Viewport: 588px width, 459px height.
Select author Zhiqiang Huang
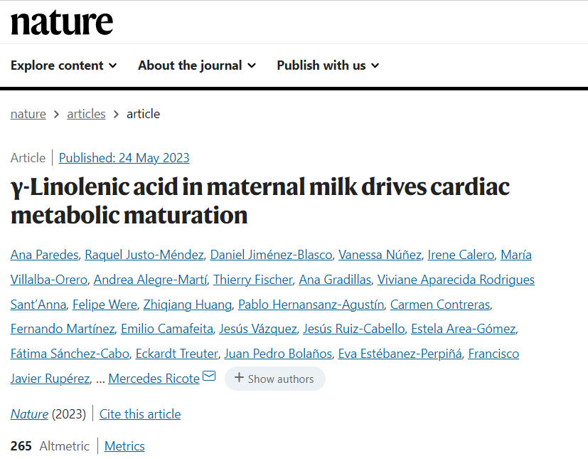(x=188, y=305)
